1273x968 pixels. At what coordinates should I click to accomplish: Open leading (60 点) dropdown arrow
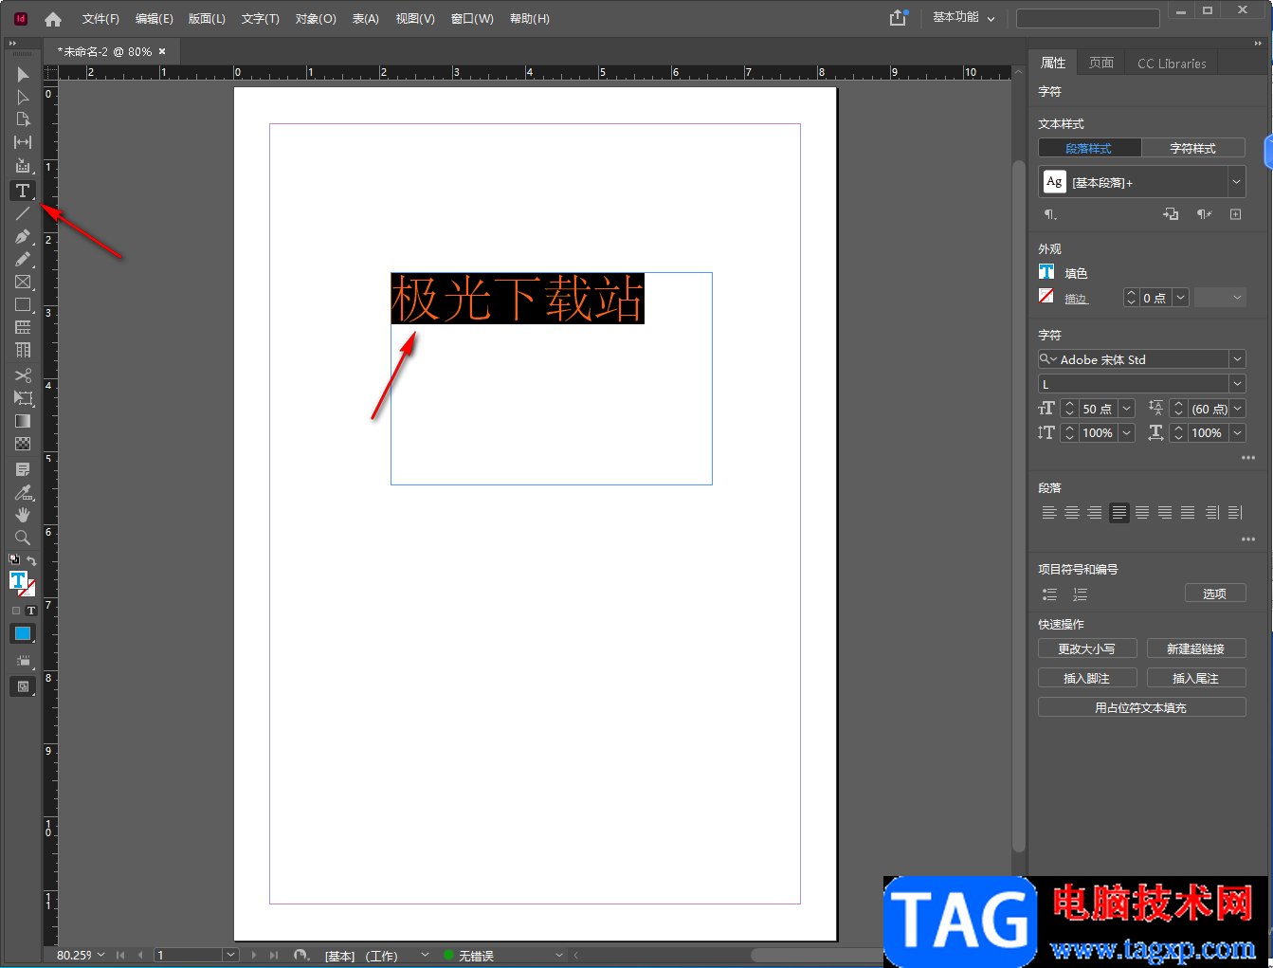click(x=1238, y=409)
